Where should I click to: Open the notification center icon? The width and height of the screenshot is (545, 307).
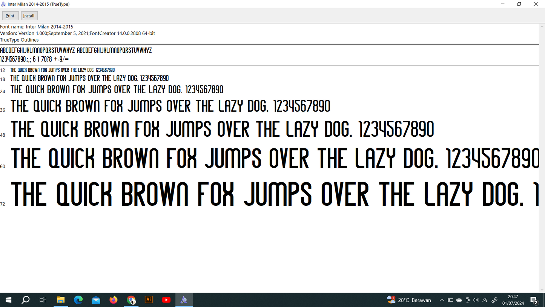(x=534, y=300)
